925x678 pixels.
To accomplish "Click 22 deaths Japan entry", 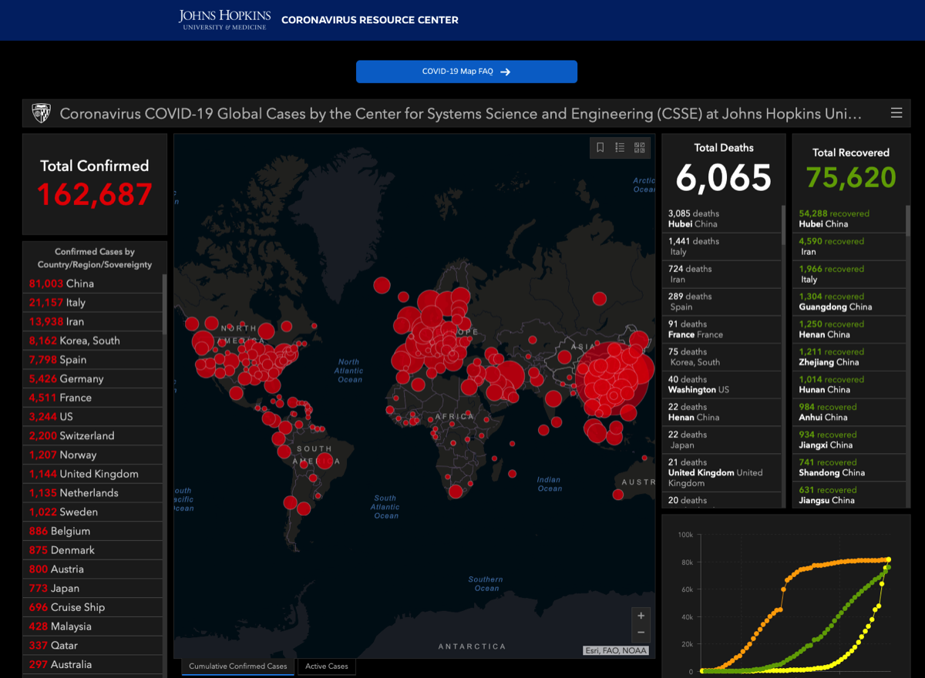I will (721, 441).
